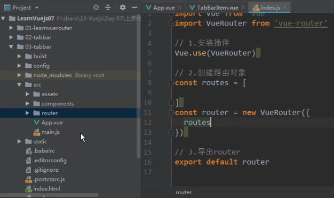
Task: Collapse the LearnVuejs07 root folder
Action: coord(3,18)
